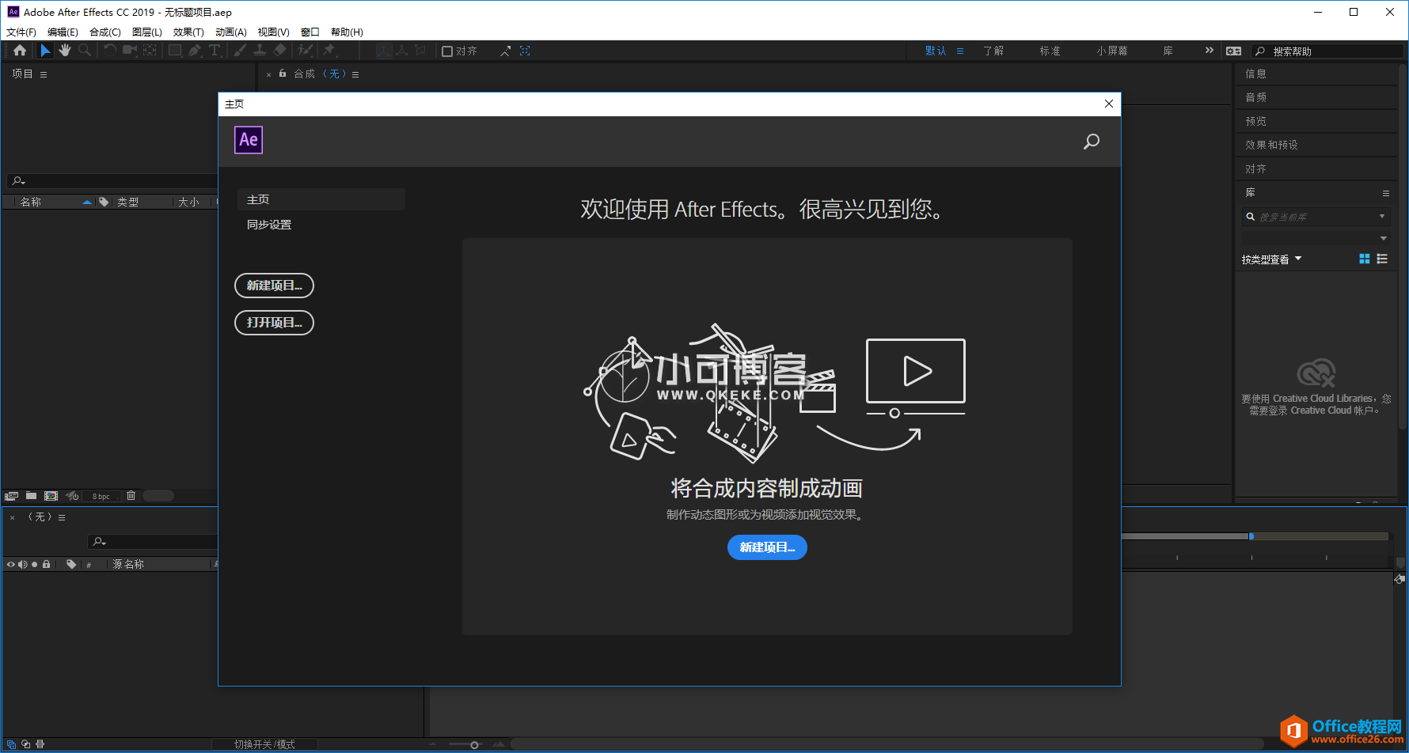Select the Brush tool
Screen dimensions: 1409x753
tap(240, 51)
